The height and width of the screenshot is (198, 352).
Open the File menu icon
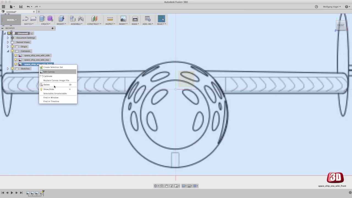pos(12,7)
